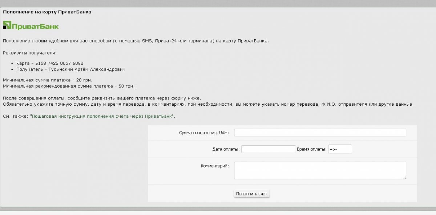Click the Время оплаты: label
Image resolution: width=436 pixels, height=215 pixels.
(312, 149)
